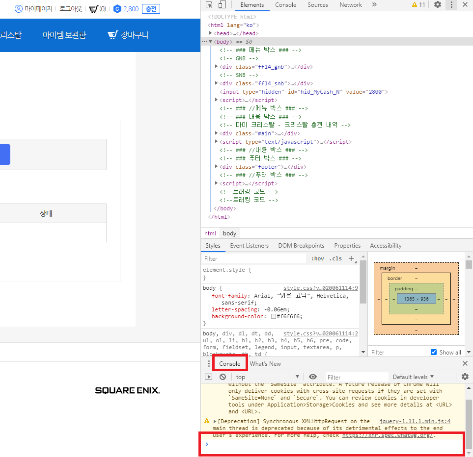This screenshot has width=473, height=457.
Task: Toggle the Show all checkbox
Action: click(x=434, y=352)
